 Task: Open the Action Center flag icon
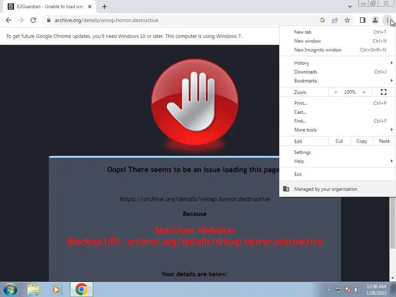click(x=348, y=290)
